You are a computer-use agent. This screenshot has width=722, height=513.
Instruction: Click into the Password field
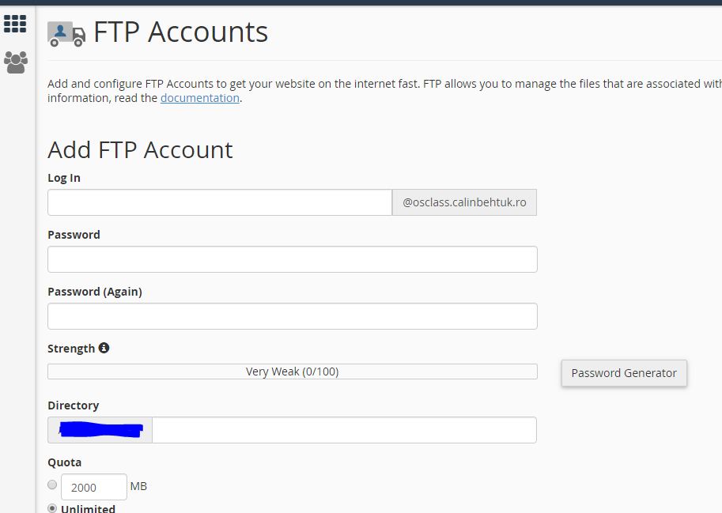click(292, 259)
